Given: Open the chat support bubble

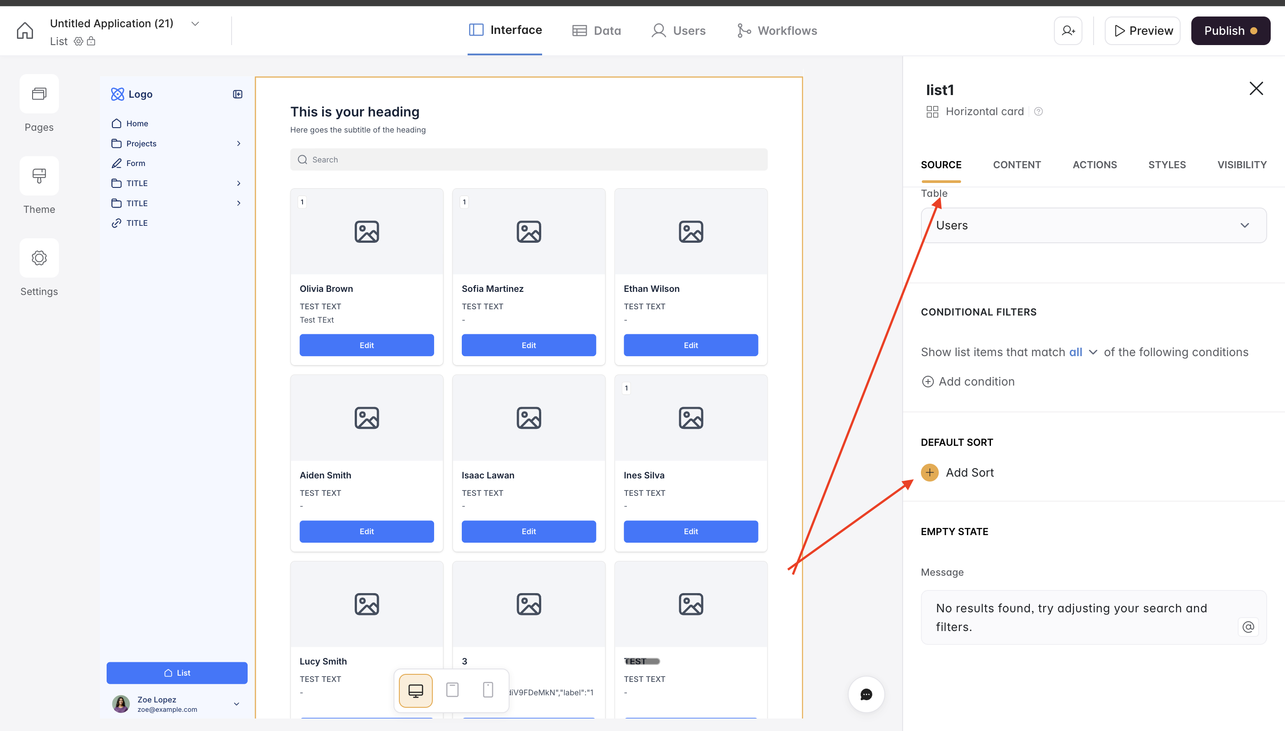Looking at the screenshot, I should pyautogui.click(x=866, y=694).
